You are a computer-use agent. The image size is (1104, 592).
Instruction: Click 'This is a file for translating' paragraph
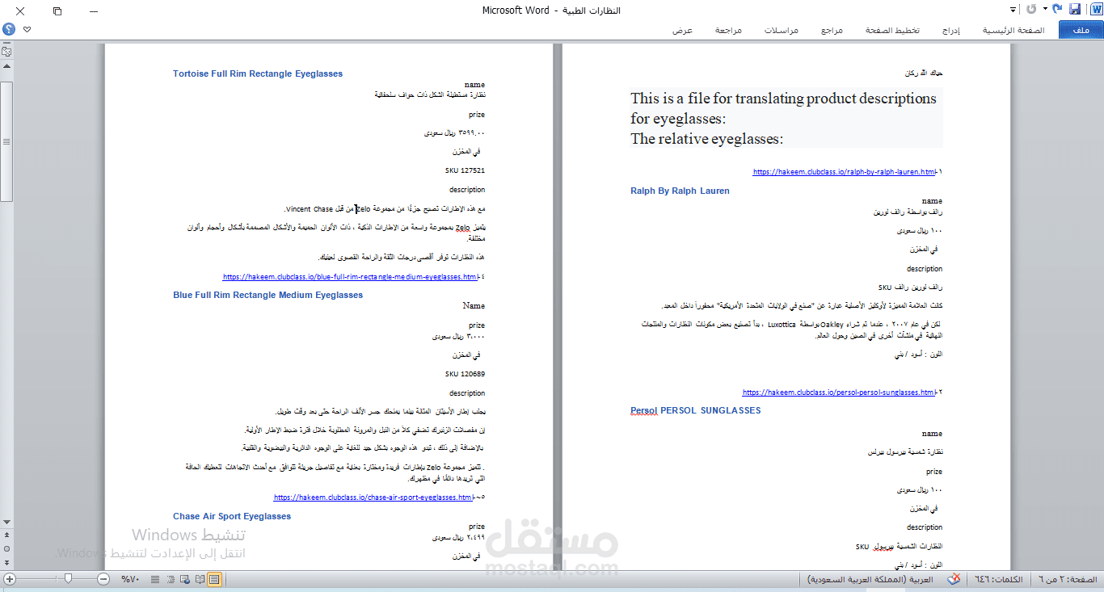tap(783, 108)
